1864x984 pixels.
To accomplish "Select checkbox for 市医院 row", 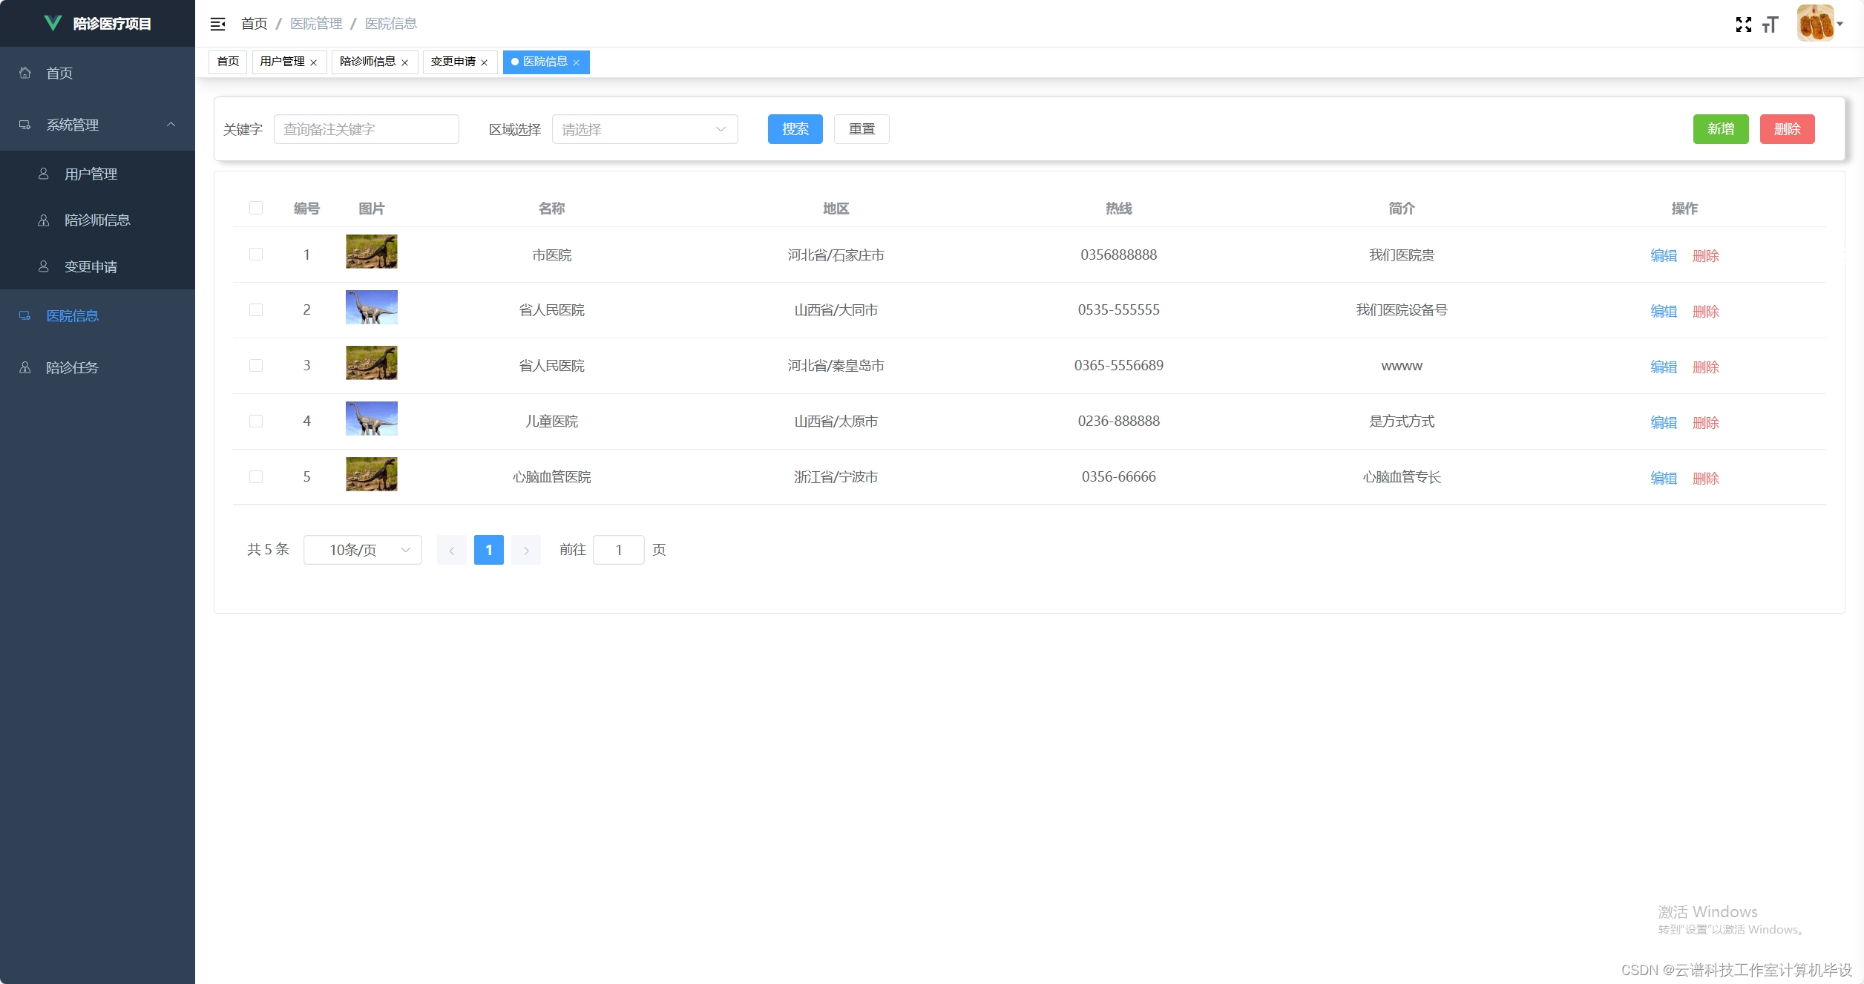I will pyautogui.click(x=256, y=255).
